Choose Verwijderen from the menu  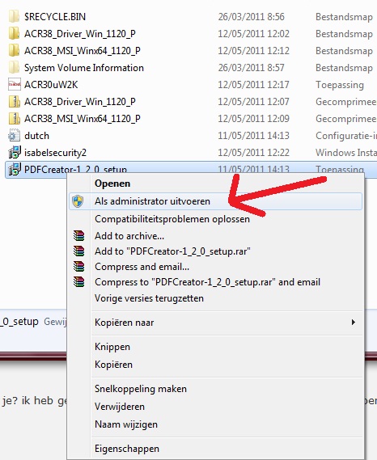[120, 407]
